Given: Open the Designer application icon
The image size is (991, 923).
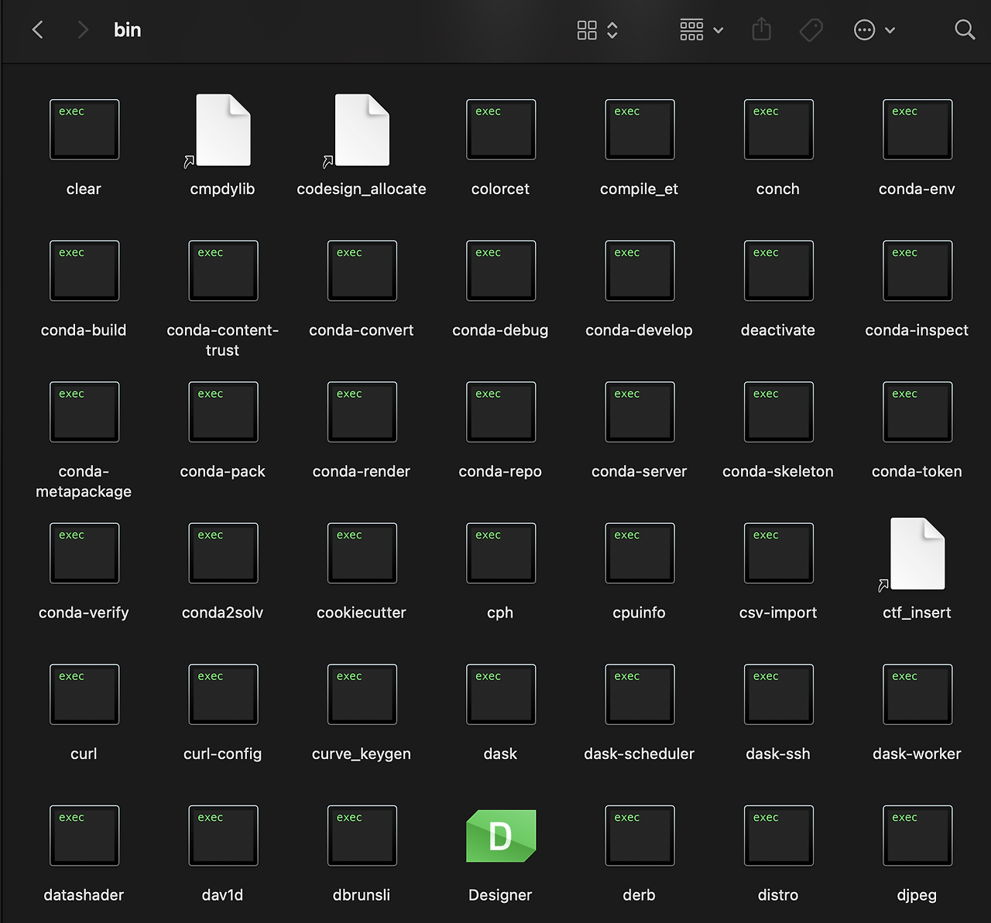Looking at the screenshot, I should [x=500, y=836].
